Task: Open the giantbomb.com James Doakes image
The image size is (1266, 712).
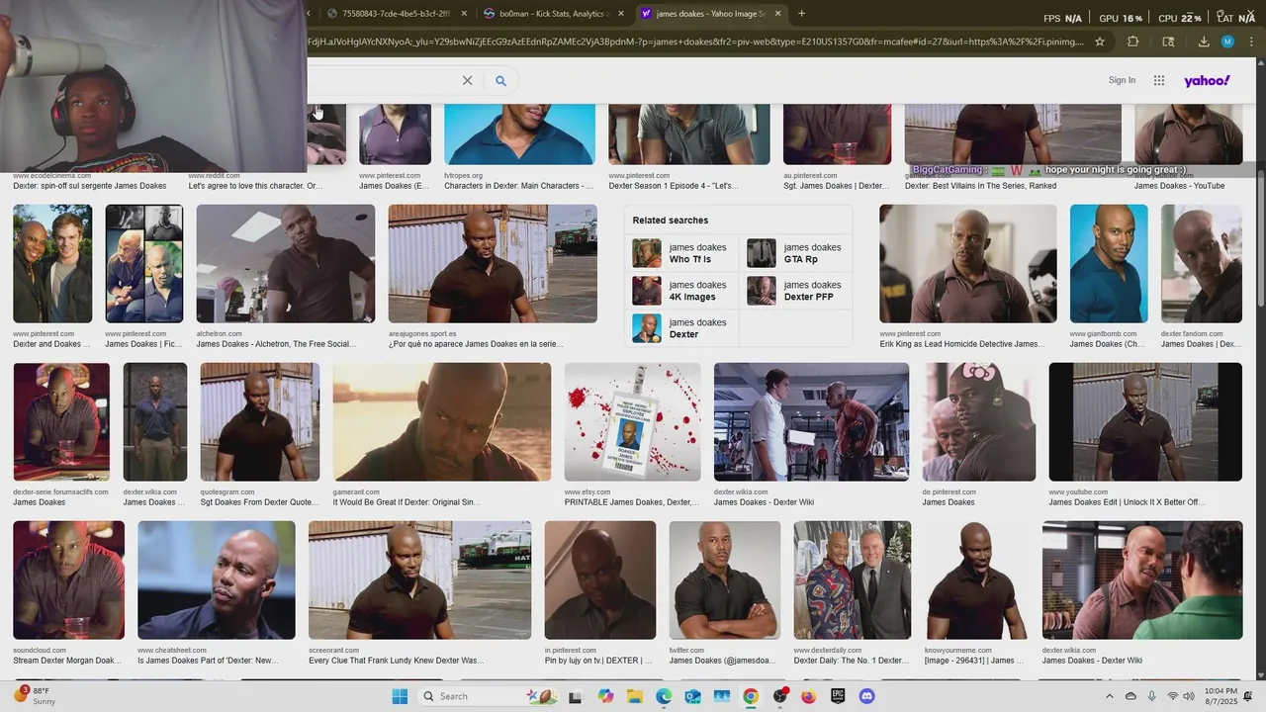Action: pos(1109,264)
